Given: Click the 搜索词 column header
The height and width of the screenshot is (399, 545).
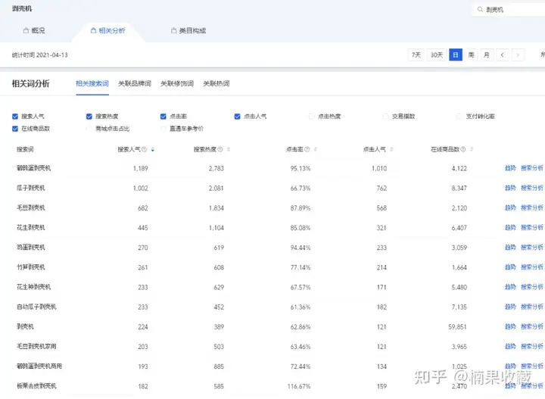Looking at the screenshot, I should [25, 149].
